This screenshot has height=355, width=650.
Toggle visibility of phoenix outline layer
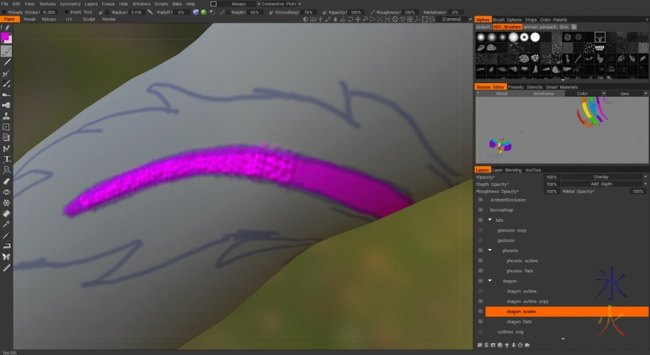tap(480, 261)
